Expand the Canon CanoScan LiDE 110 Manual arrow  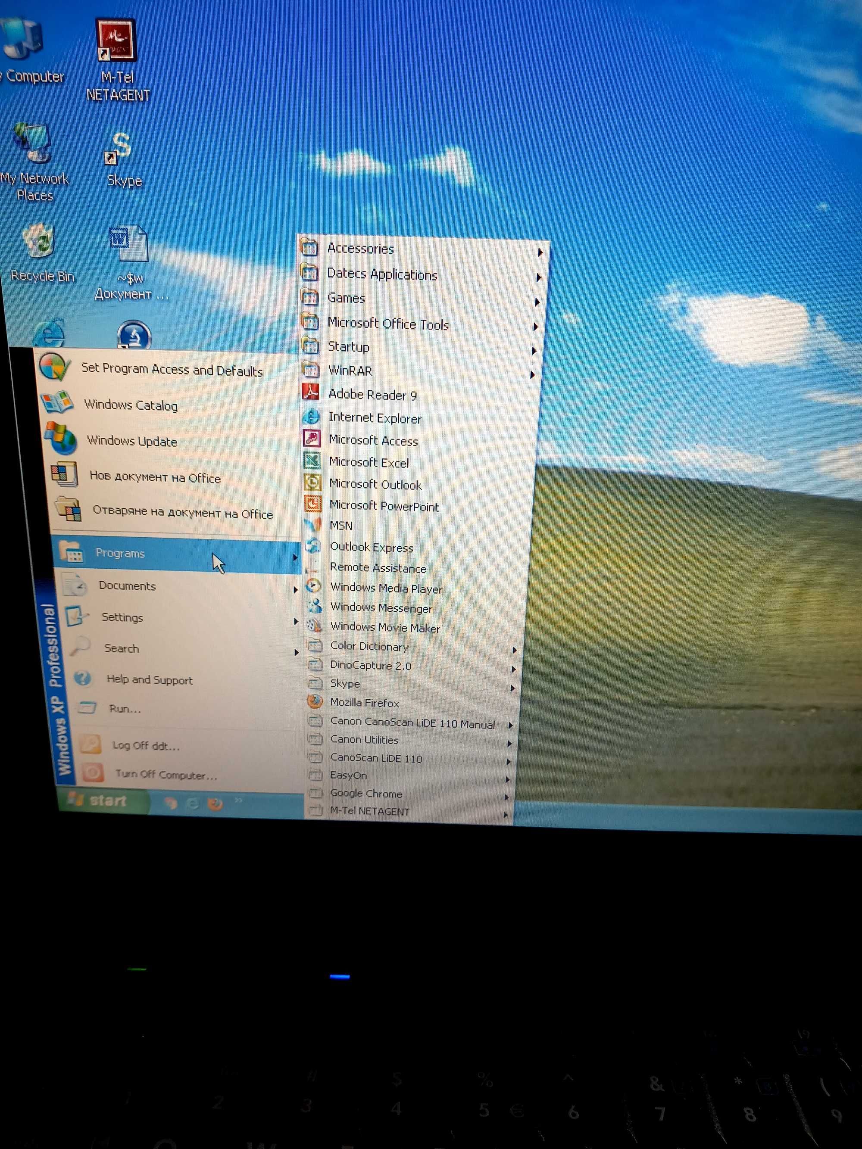pyautogui.click(x=511, y=725)
